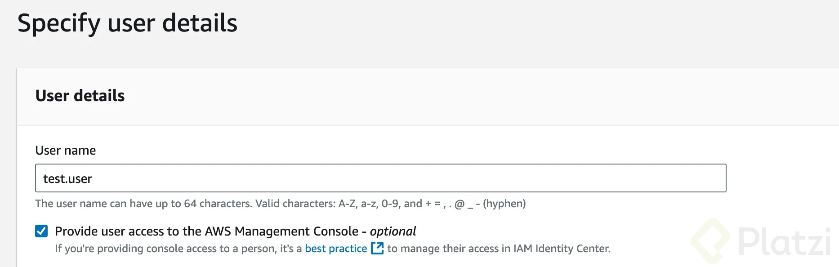Focus the User name input field
Viewport: 839px width, 267px height.
coord(380,178)
